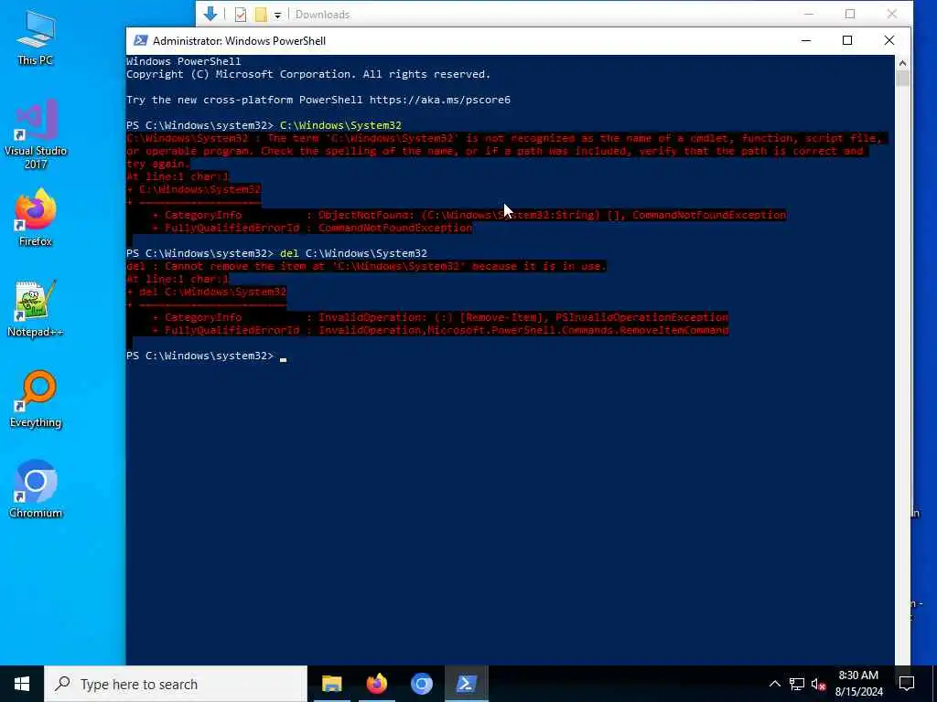Select the Everything search desktop shortcut
The image size is (937, 702).
point(36,399)
